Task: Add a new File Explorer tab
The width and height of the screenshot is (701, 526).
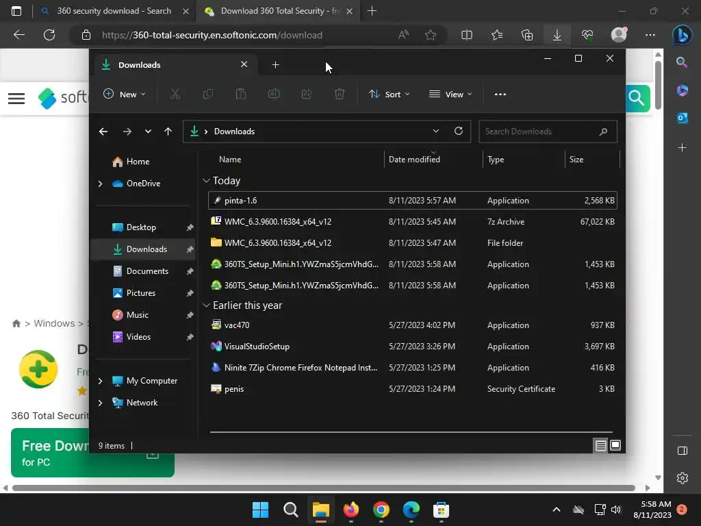Action: click(x=275, y=65)
